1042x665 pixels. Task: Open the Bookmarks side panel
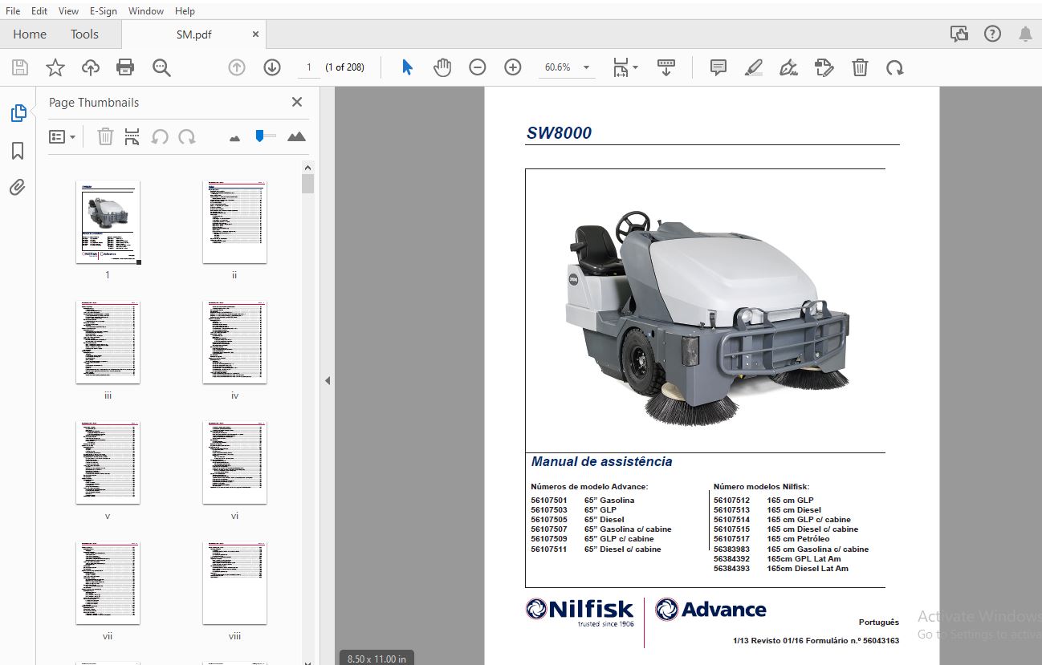pos(18,151)
